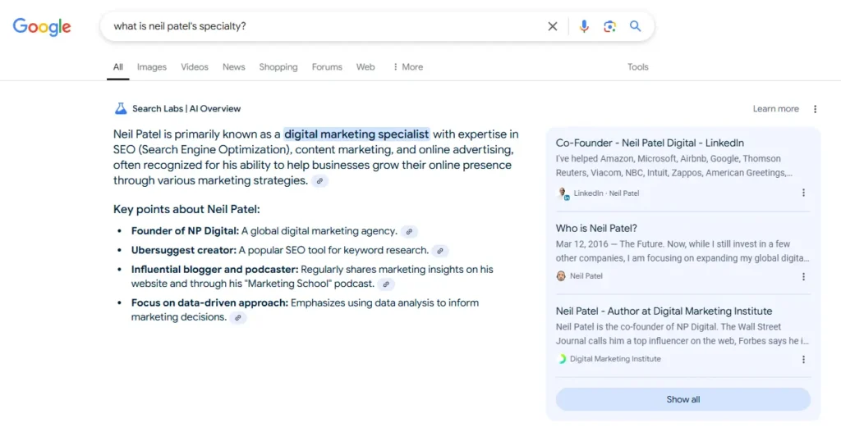Open the Who is Neil Patel? result
The height and width of the screenshot is (432, 841).
tap(596, 228)
